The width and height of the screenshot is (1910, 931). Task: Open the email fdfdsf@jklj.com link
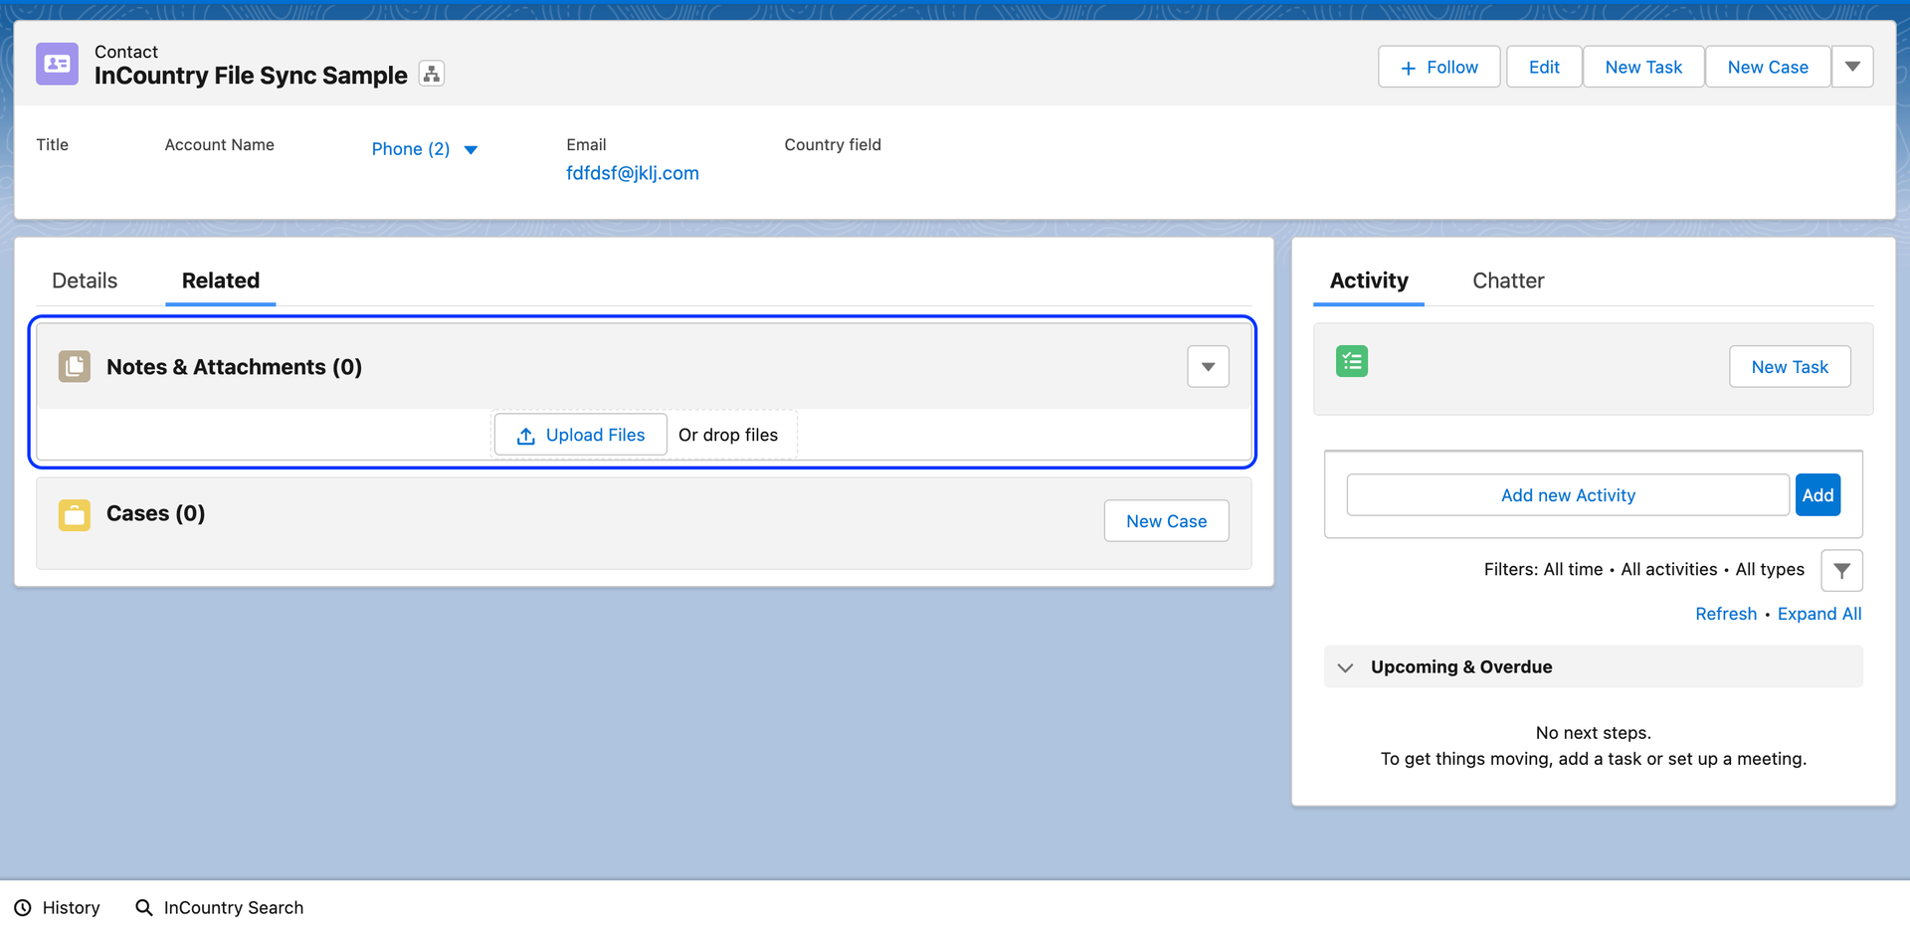click(x=633, y=173)
